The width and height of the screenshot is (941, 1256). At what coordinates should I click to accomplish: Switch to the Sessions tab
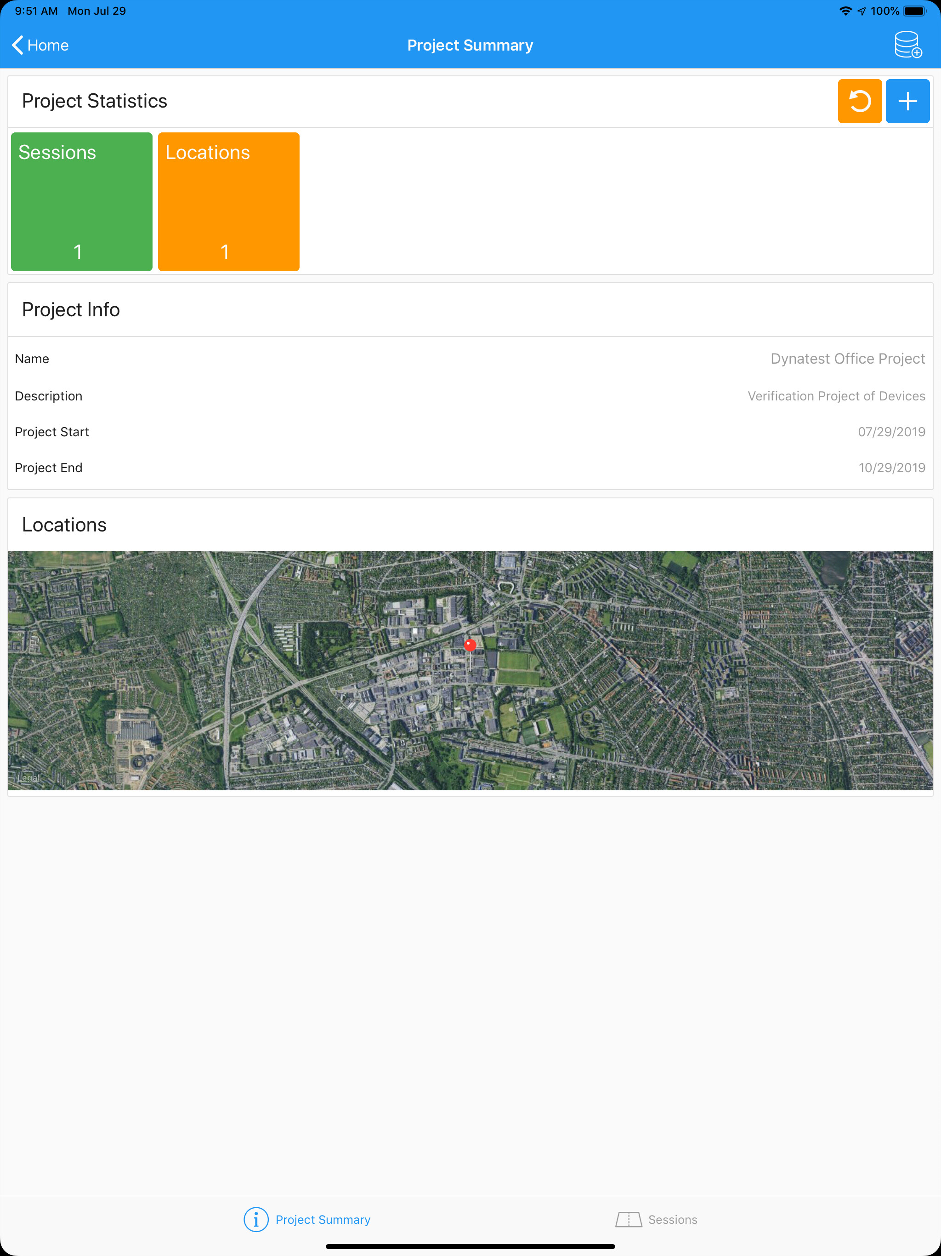[x=657, y=1219]
